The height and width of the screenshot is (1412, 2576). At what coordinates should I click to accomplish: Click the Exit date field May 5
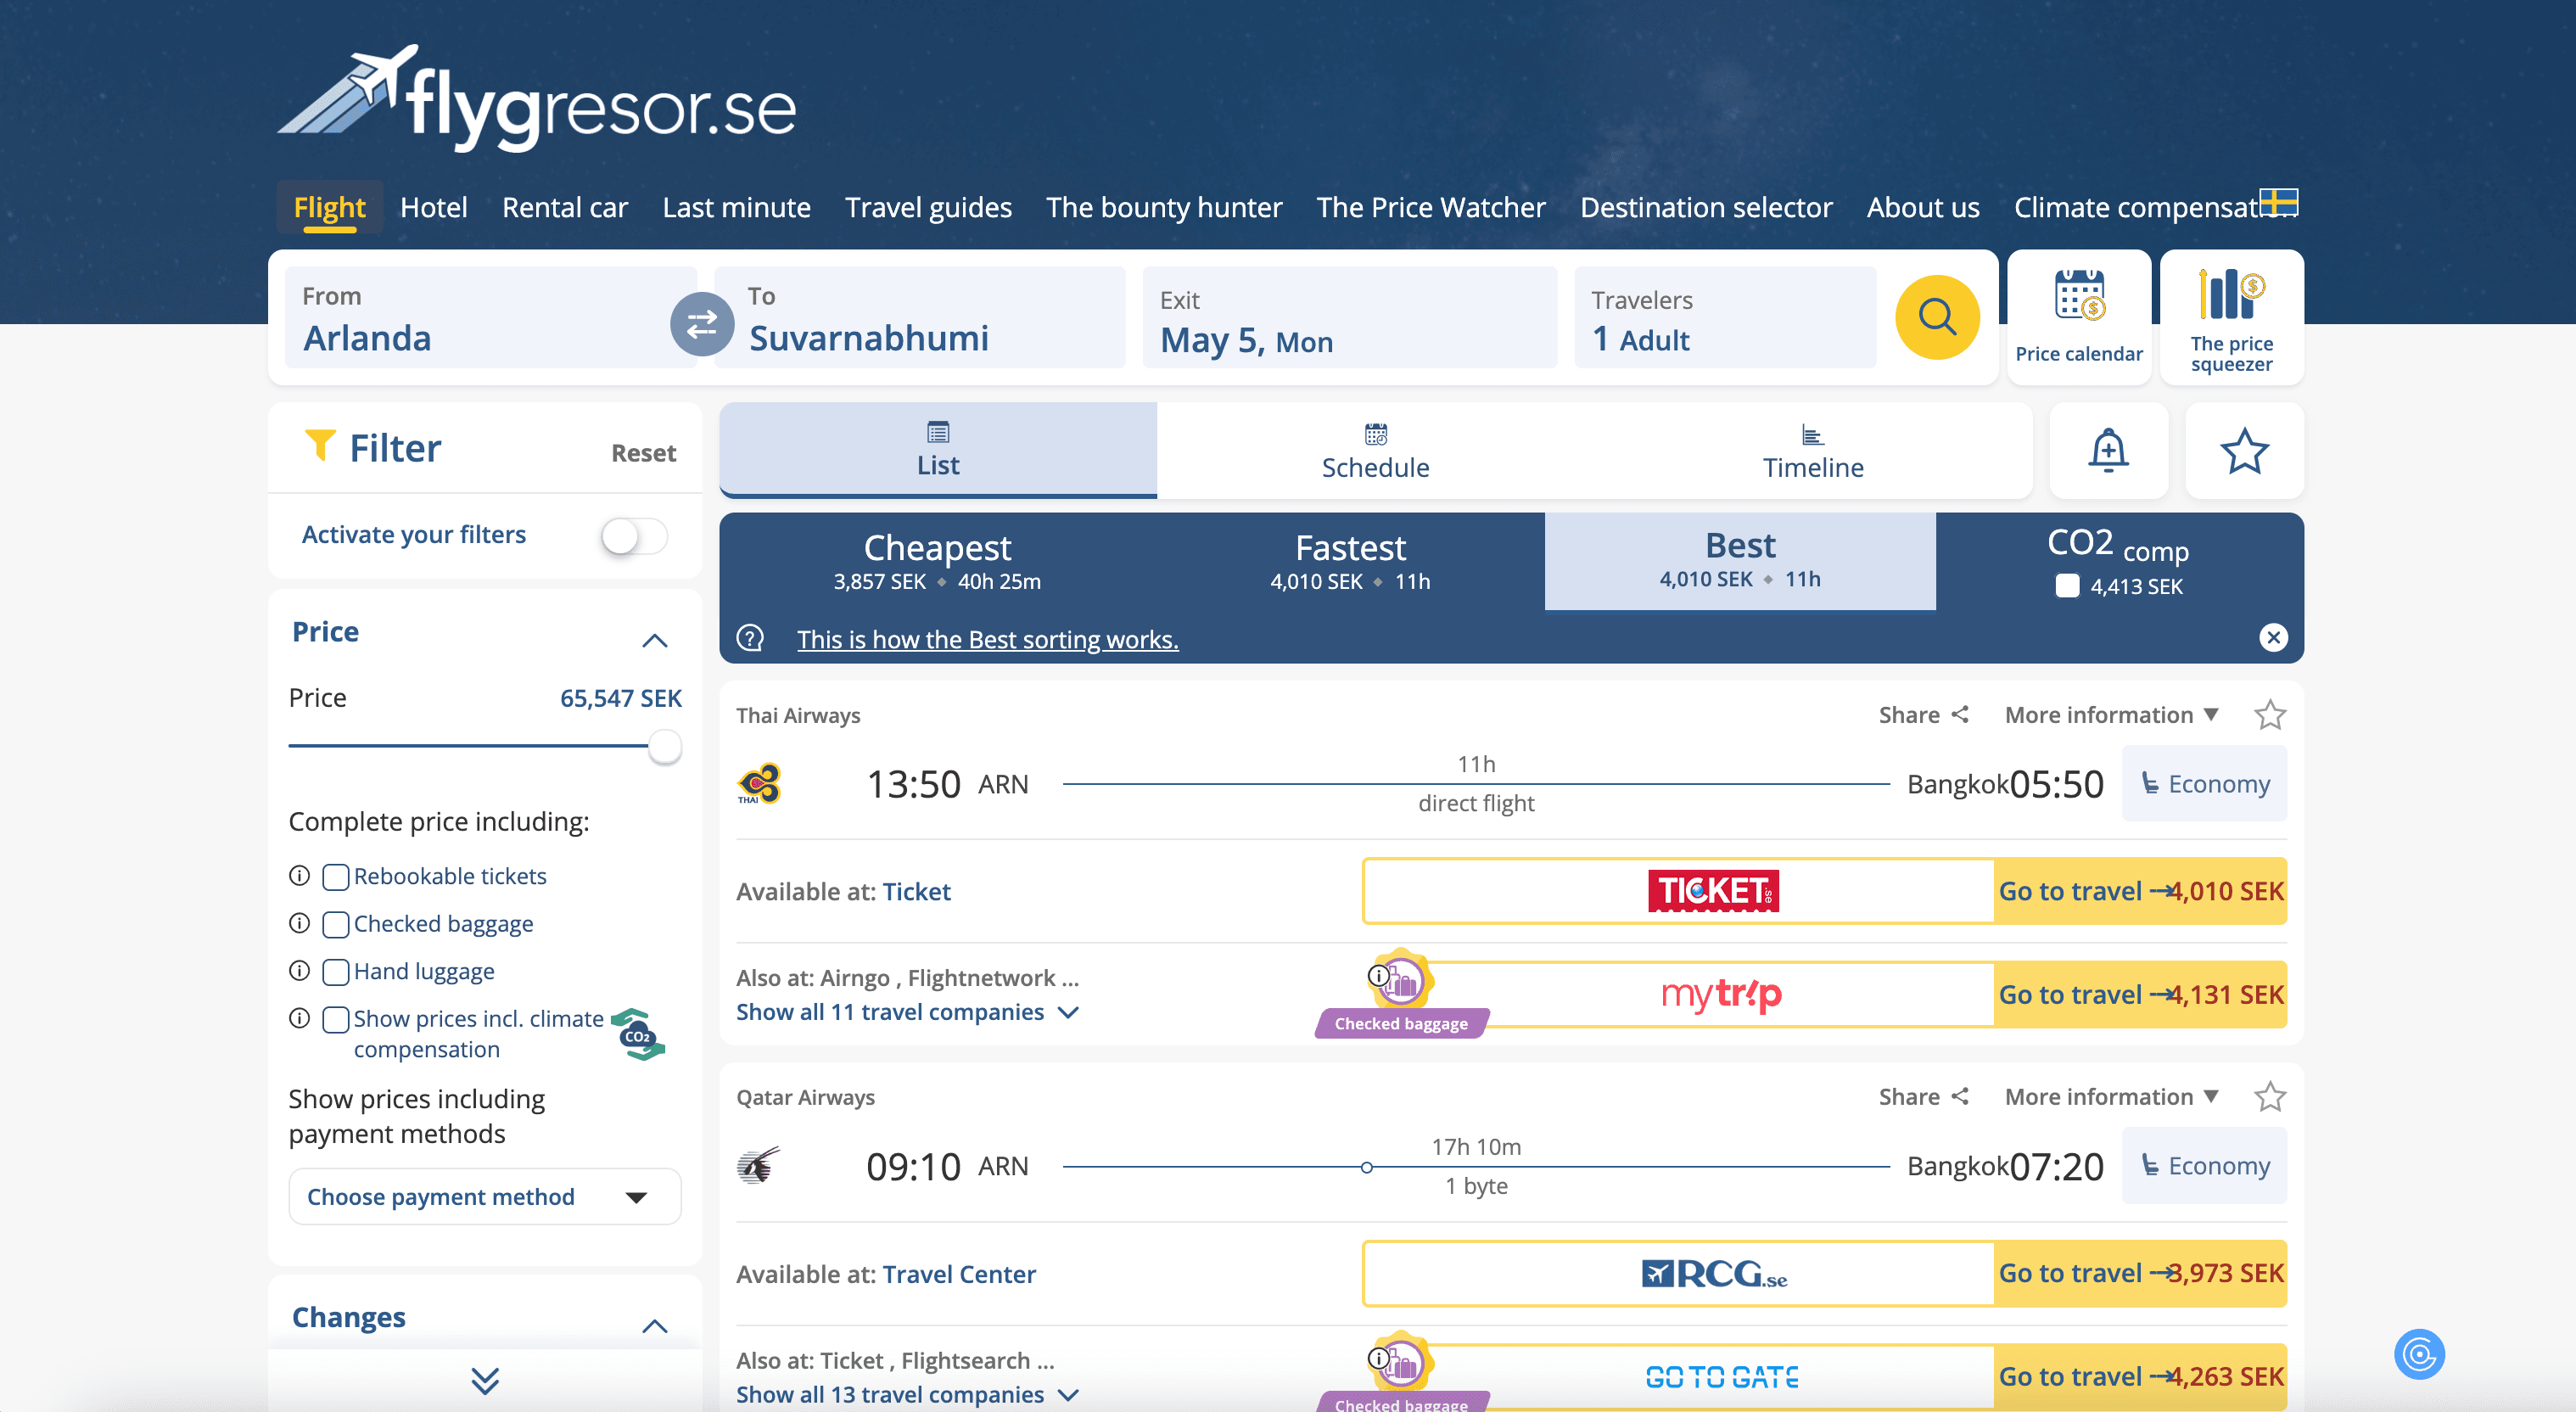[x=1348, y=318]
